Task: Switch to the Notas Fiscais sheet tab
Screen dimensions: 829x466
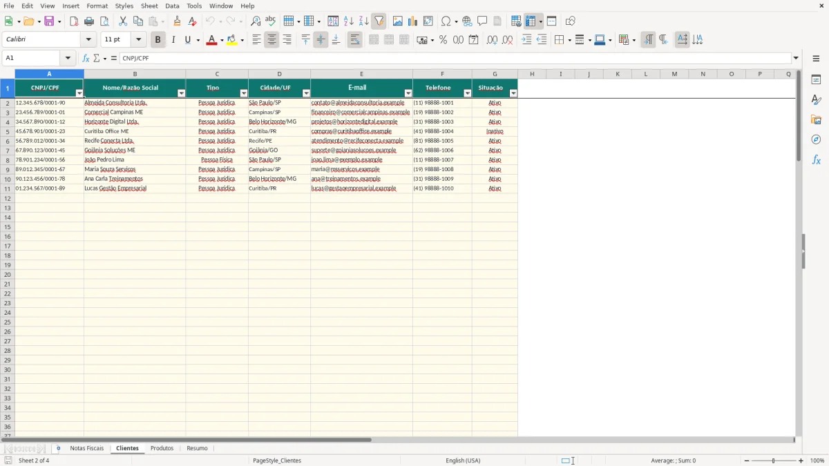Action: pyautogui.click(x=87, y=449)
